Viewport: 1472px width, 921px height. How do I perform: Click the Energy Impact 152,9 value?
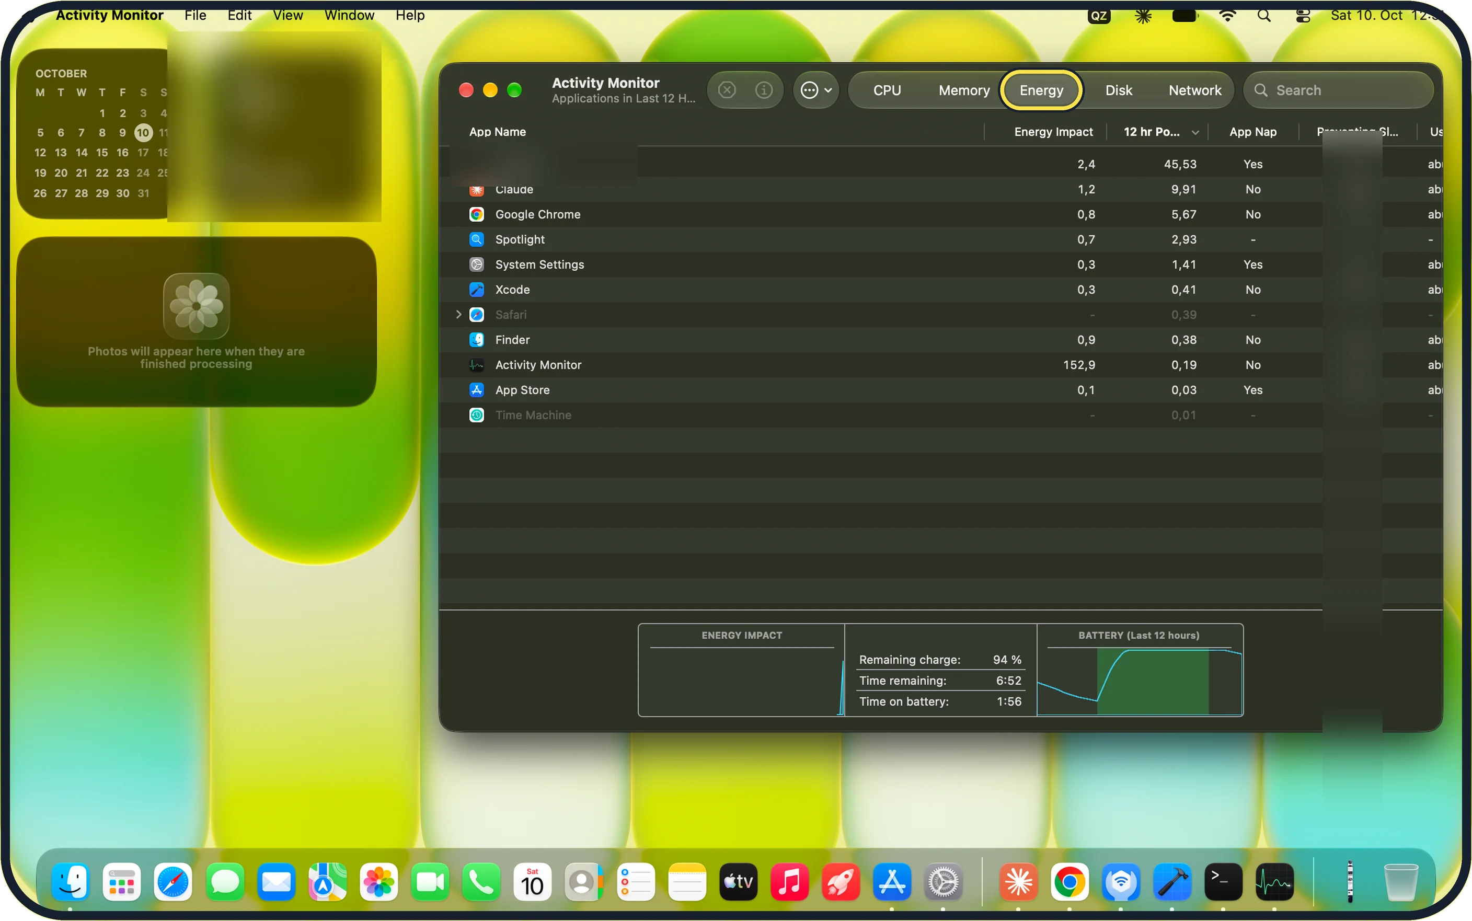click(x=1078, y=365)
